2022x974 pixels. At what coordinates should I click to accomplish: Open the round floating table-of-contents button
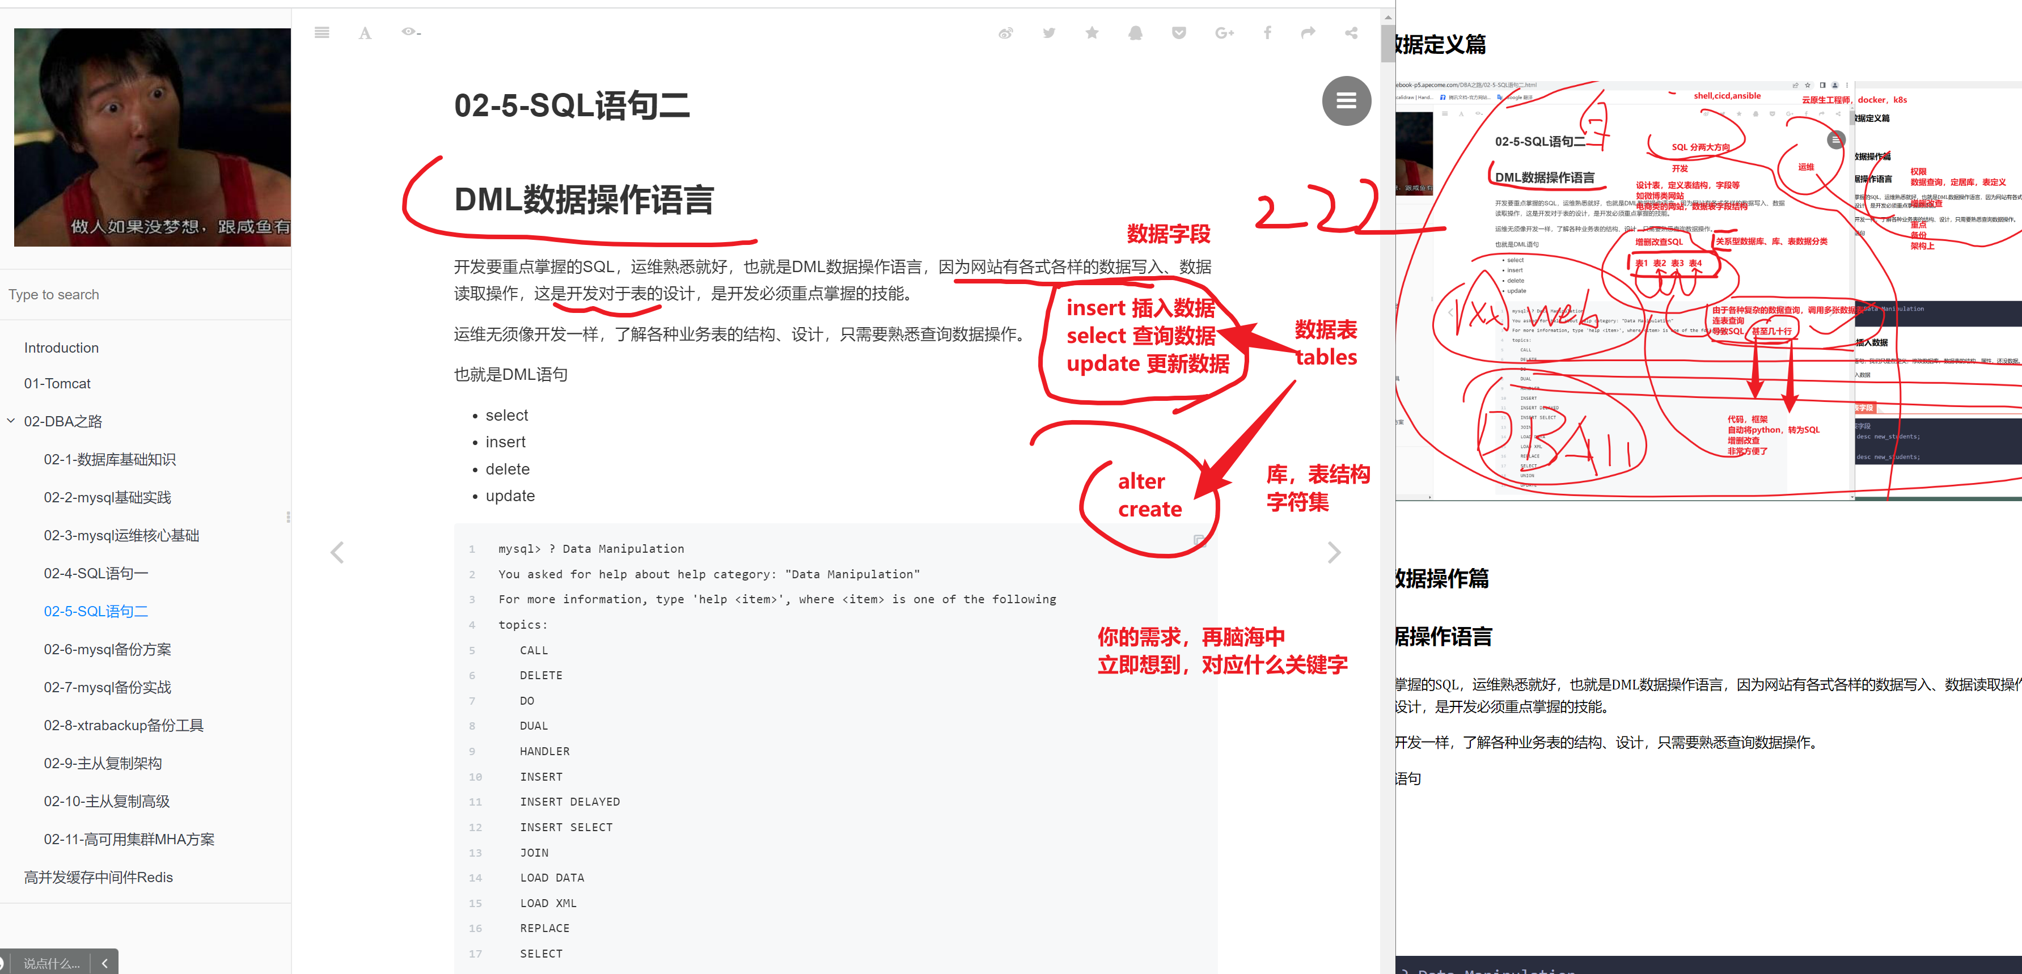[1346, 100]
